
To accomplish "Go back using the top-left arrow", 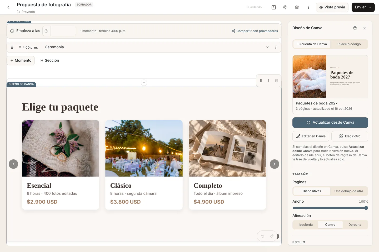I will pyautogui.click(x=8, y=7).
